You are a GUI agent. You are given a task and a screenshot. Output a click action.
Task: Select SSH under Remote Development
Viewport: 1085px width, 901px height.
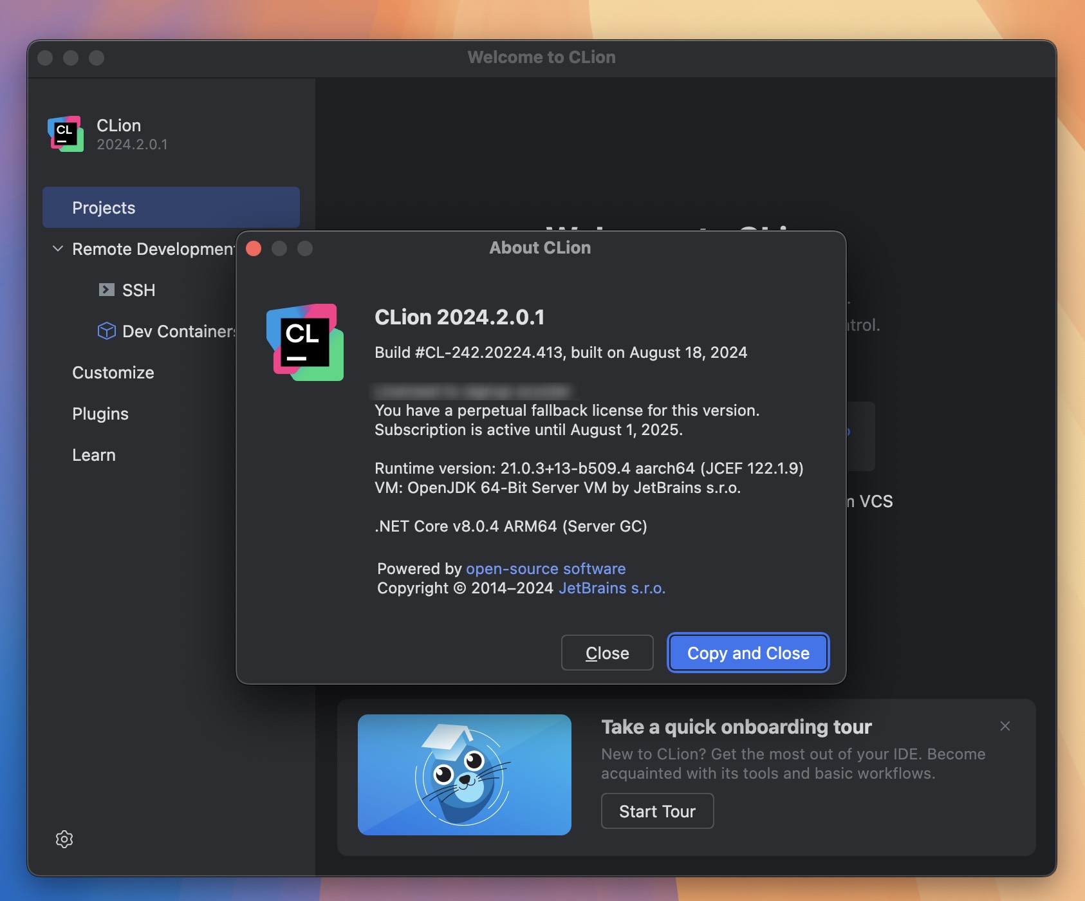(x=138, y=290)
